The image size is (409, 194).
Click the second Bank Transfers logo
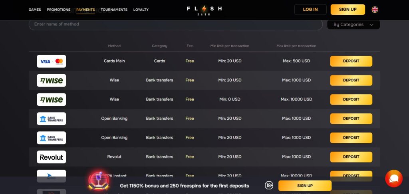tap(52, 138)
